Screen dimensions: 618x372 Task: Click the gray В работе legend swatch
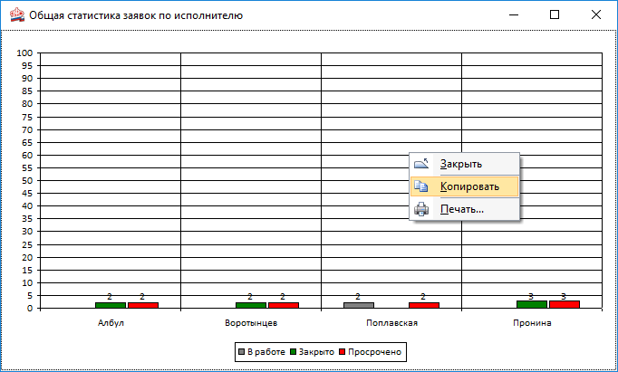241,350
